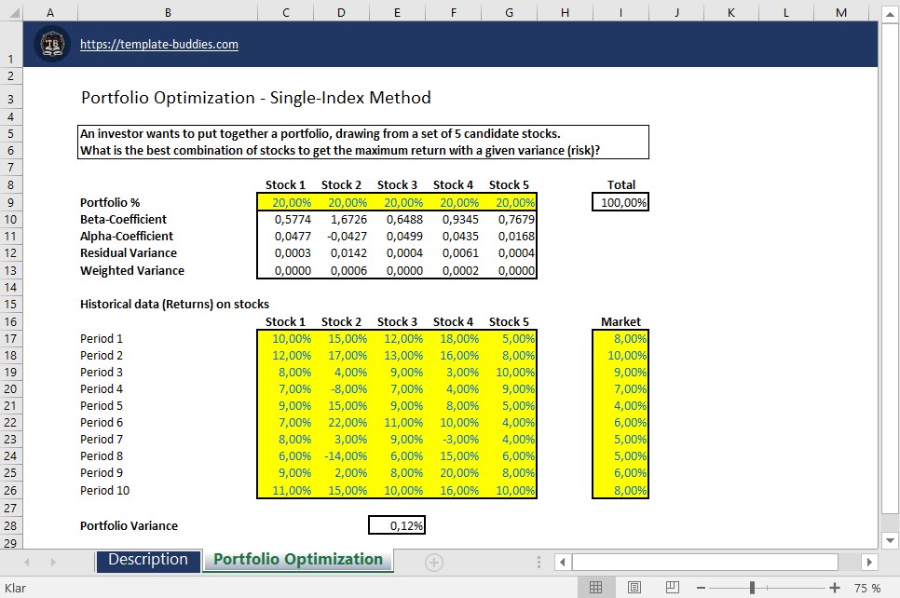
Task: Select the Portfolio Optimization sheet tab
Action: pos(297,562)
